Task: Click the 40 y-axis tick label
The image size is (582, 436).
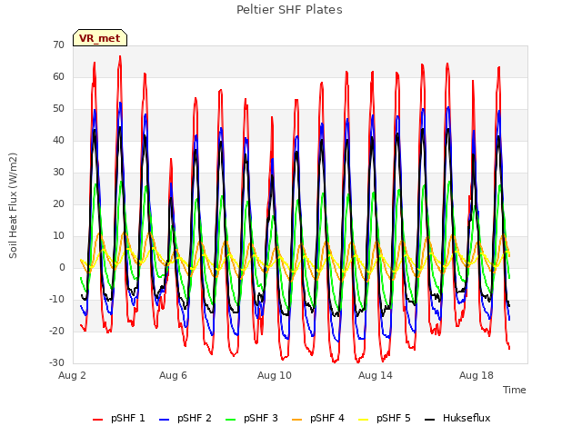Action: (x=58, y=141)
